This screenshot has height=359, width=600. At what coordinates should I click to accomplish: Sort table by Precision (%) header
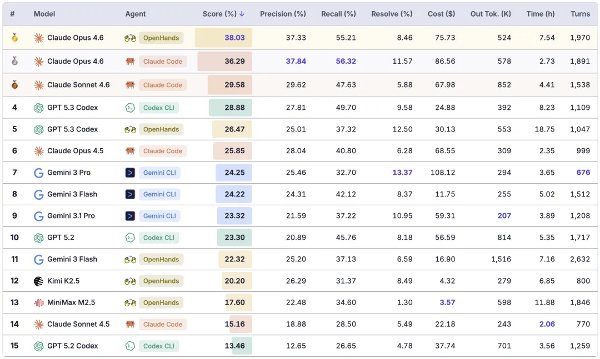pyautogui.click(x=283, y=14)
